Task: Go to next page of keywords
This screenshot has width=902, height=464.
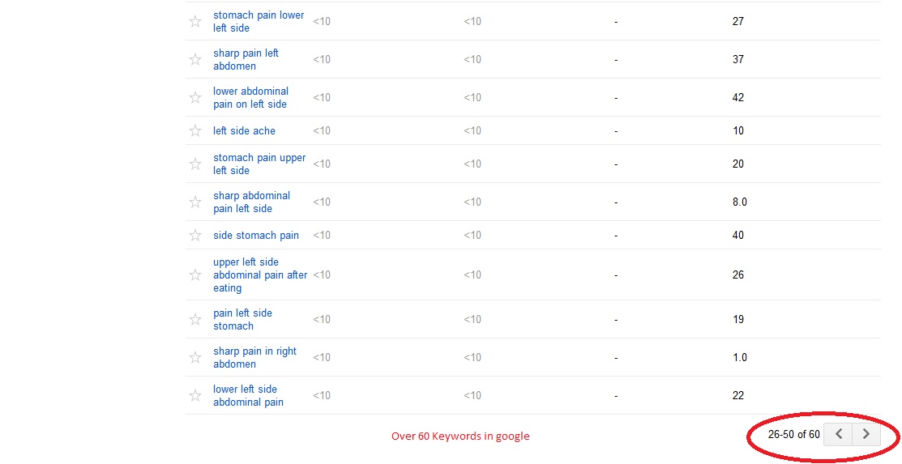Action: tap(866, 434)
